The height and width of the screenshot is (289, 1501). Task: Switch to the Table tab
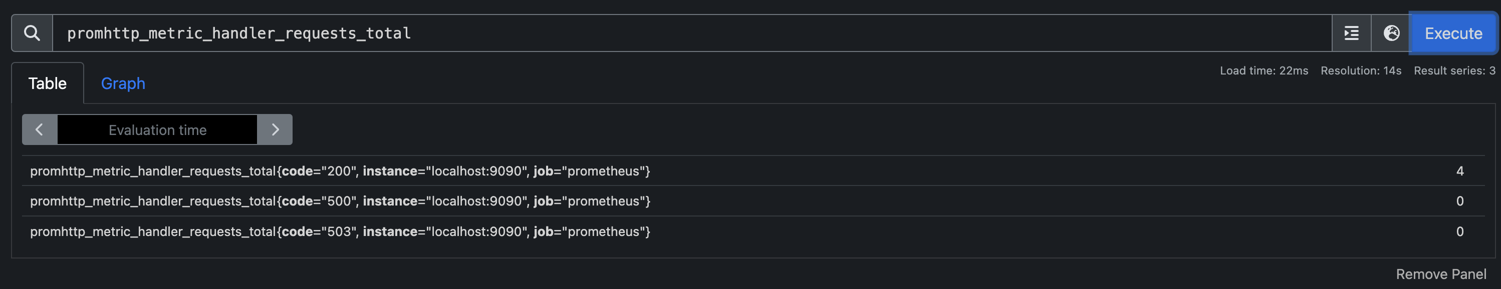[x=47, y=83]
